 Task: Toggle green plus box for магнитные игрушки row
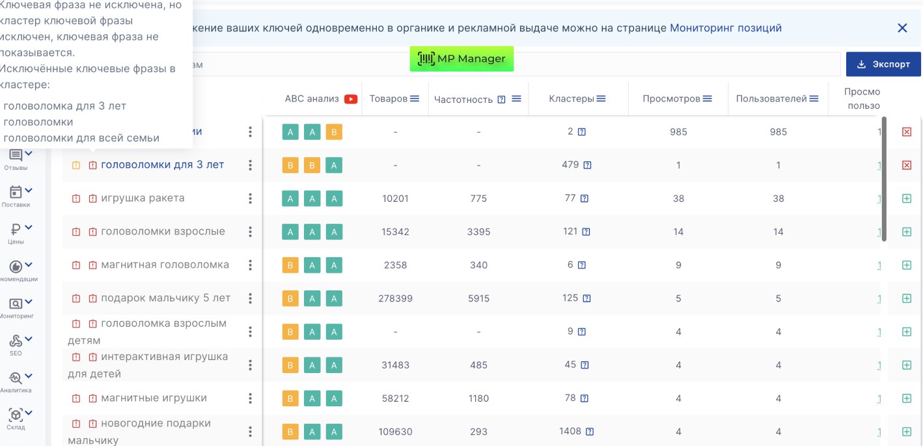[x=907, y=398]
